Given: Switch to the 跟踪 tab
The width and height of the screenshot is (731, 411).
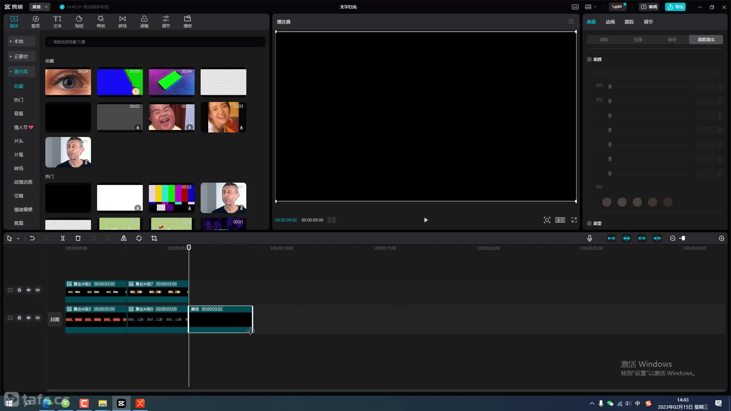Looking at the screenshot, I should point(629,22).
